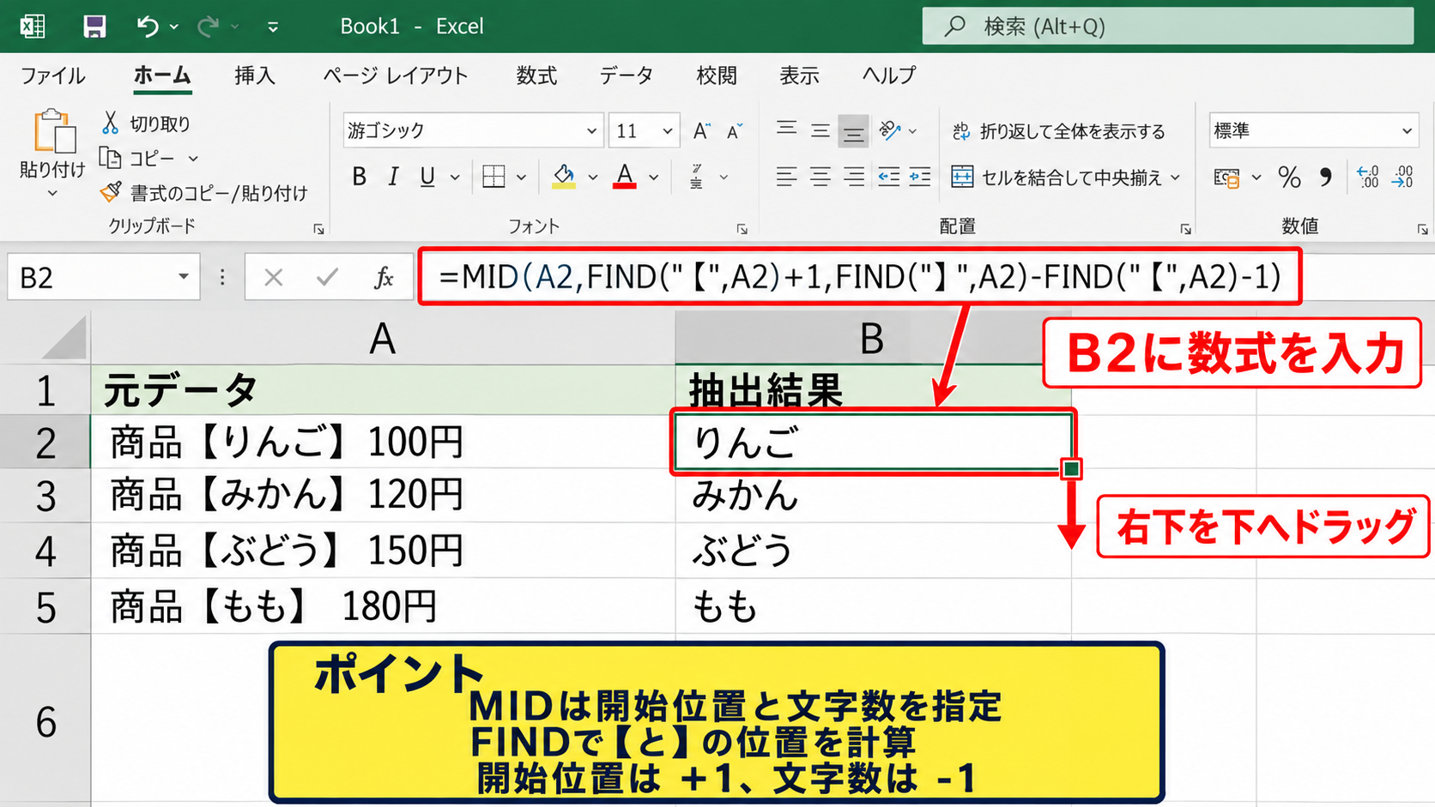Open the 数式 tab
1435x807 pixels.
pyautogui.click(x=536, y=75)
